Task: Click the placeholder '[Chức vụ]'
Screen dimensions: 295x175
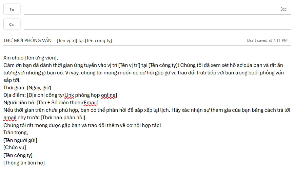Action: pos(15,147)
